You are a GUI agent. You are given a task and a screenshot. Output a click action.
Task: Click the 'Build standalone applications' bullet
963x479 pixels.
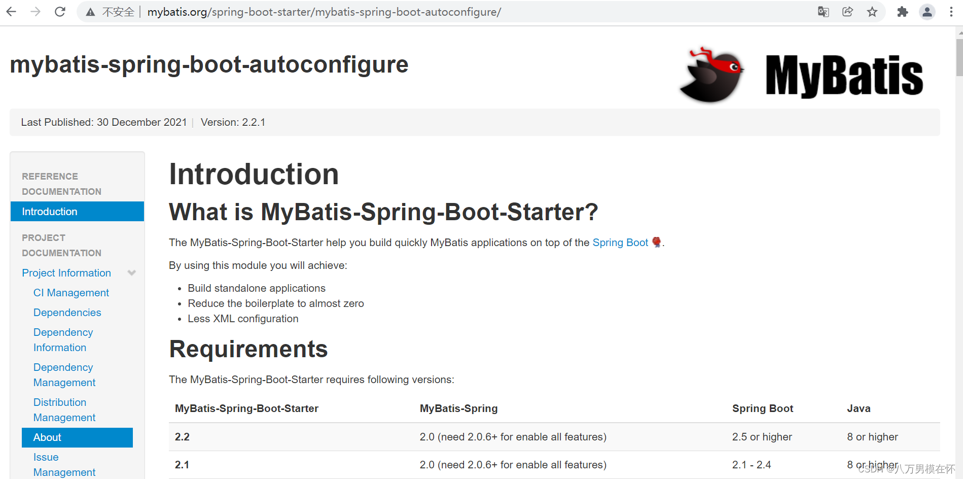pyautogui.click(x=257, y=288)
